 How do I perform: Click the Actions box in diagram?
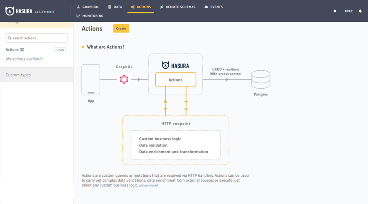175,80
